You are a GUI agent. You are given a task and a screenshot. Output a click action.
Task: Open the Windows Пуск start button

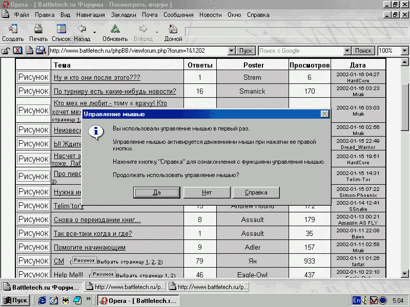click(15, 300)
